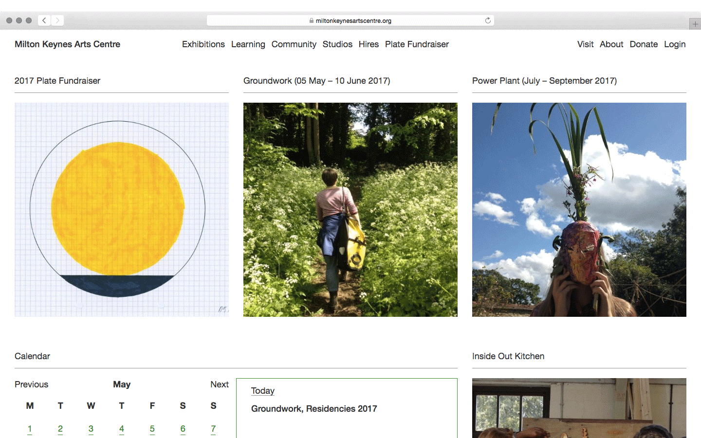Select calendar date 2

click(x=60, y=429)
